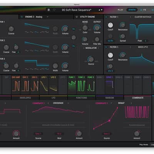Screen dimensions: 154x154
Task: Select the LFO 2 modulation source
Action: point(53,85)
